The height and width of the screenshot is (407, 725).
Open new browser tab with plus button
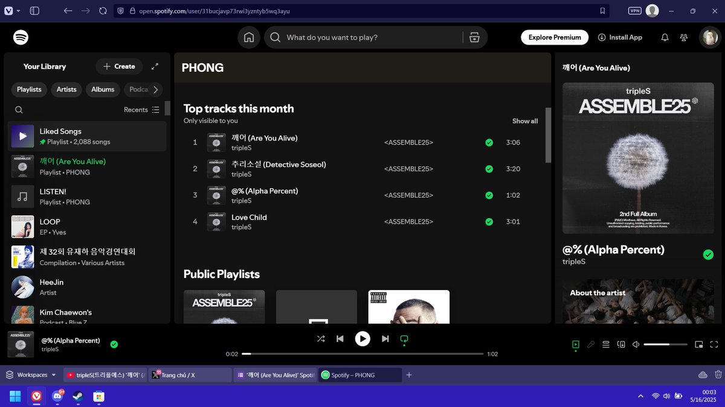409,375
